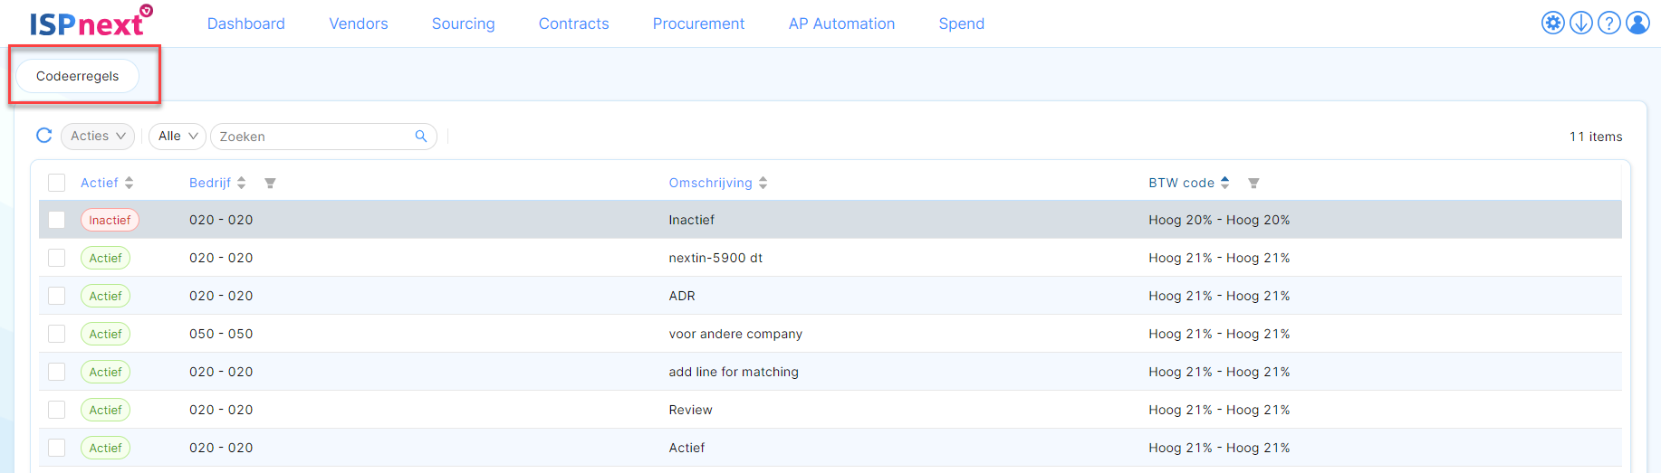Refresh the Codeerregels list
1661x473 pixels.
click(43, 136)
